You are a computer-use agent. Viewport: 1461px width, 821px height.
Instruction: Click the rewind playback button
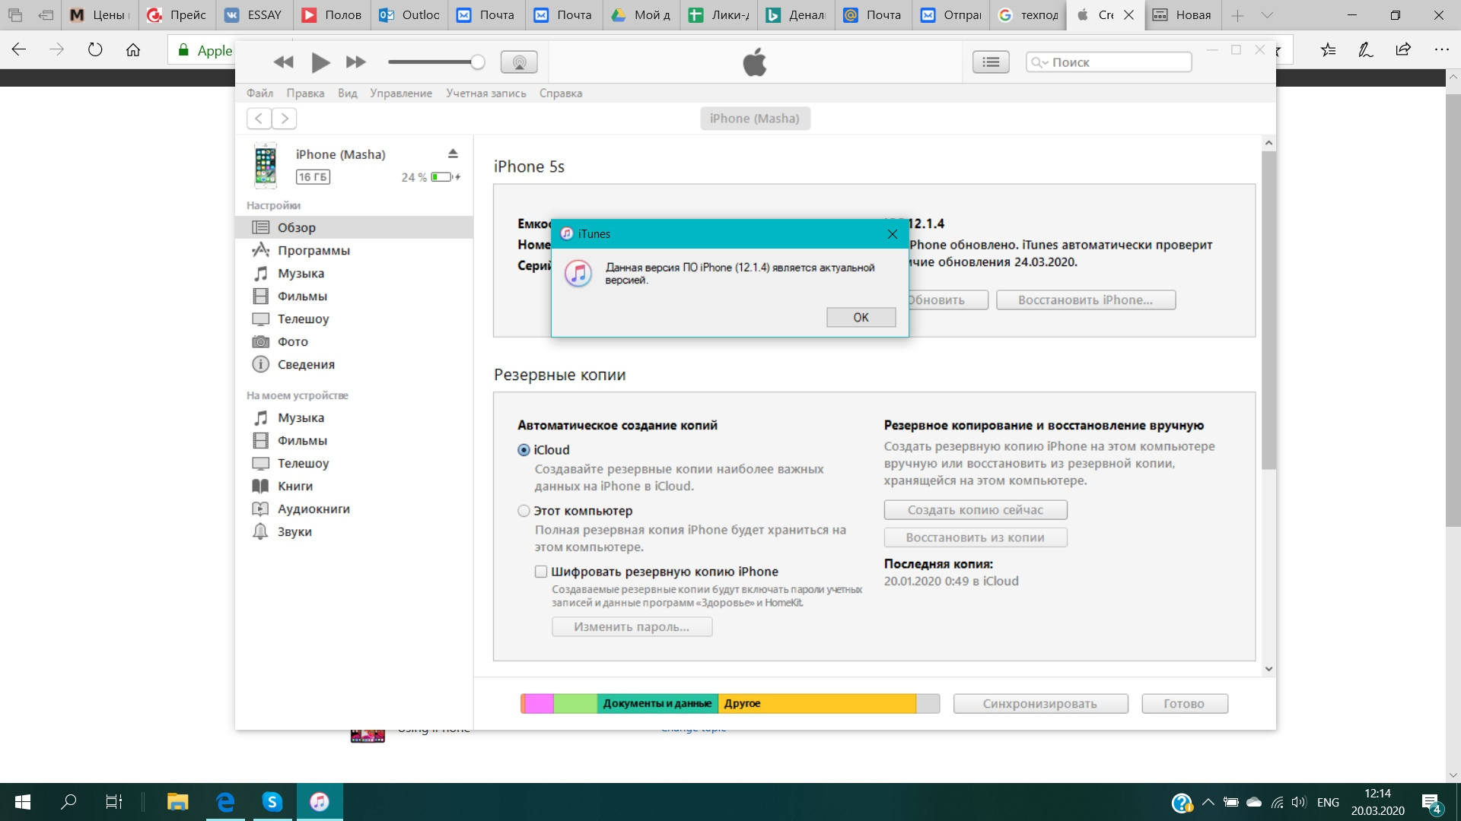(284, 62)
